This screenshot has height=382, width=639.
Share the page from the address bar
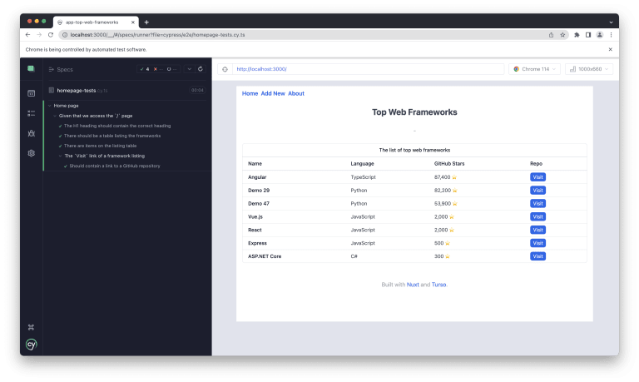[551, 35]
